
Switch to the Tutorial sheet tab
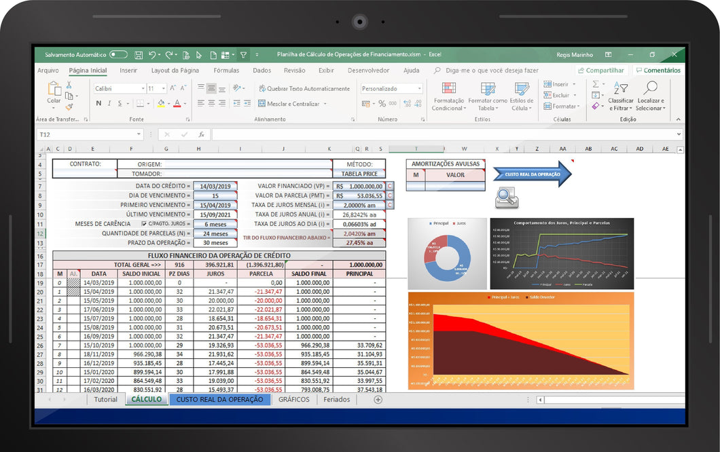(105, 399)
